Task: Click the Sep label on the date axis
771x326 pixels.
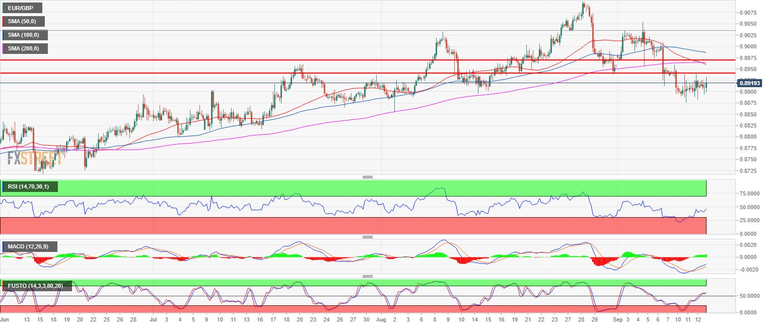Action: [608, 320]
